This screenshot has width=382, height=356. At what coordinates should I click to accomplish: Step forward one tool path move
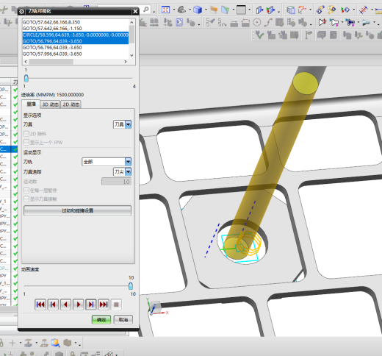coord(91,305)
